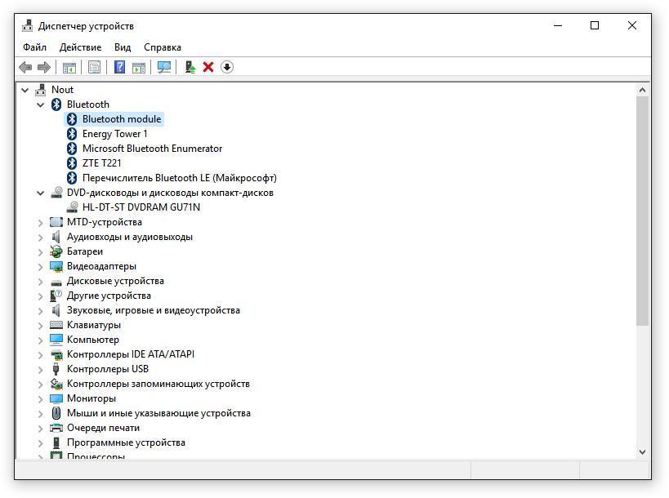Click the Очереди печати printer icon

point(56,428)
